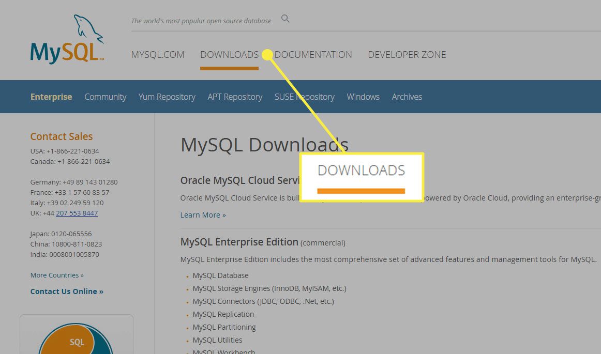601x354 pixels.
Task: Click the India: 0008001005870 line
Action: click(x=64, y=254)
